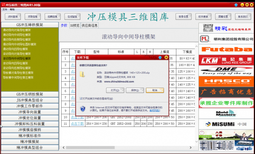Select 滑动导向对角导柱模架 in the list
The height and width of the screenshot is (154, 255).
17,30
